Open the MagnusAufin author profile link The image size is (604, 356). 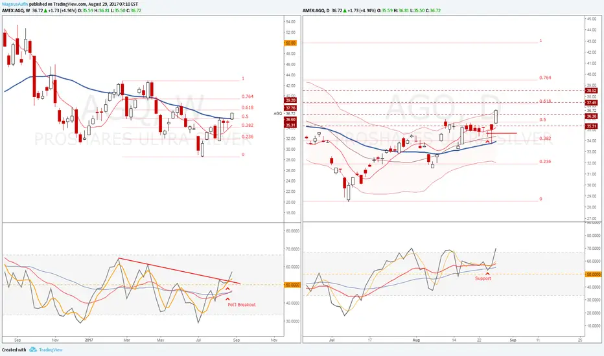click(14, 5)
